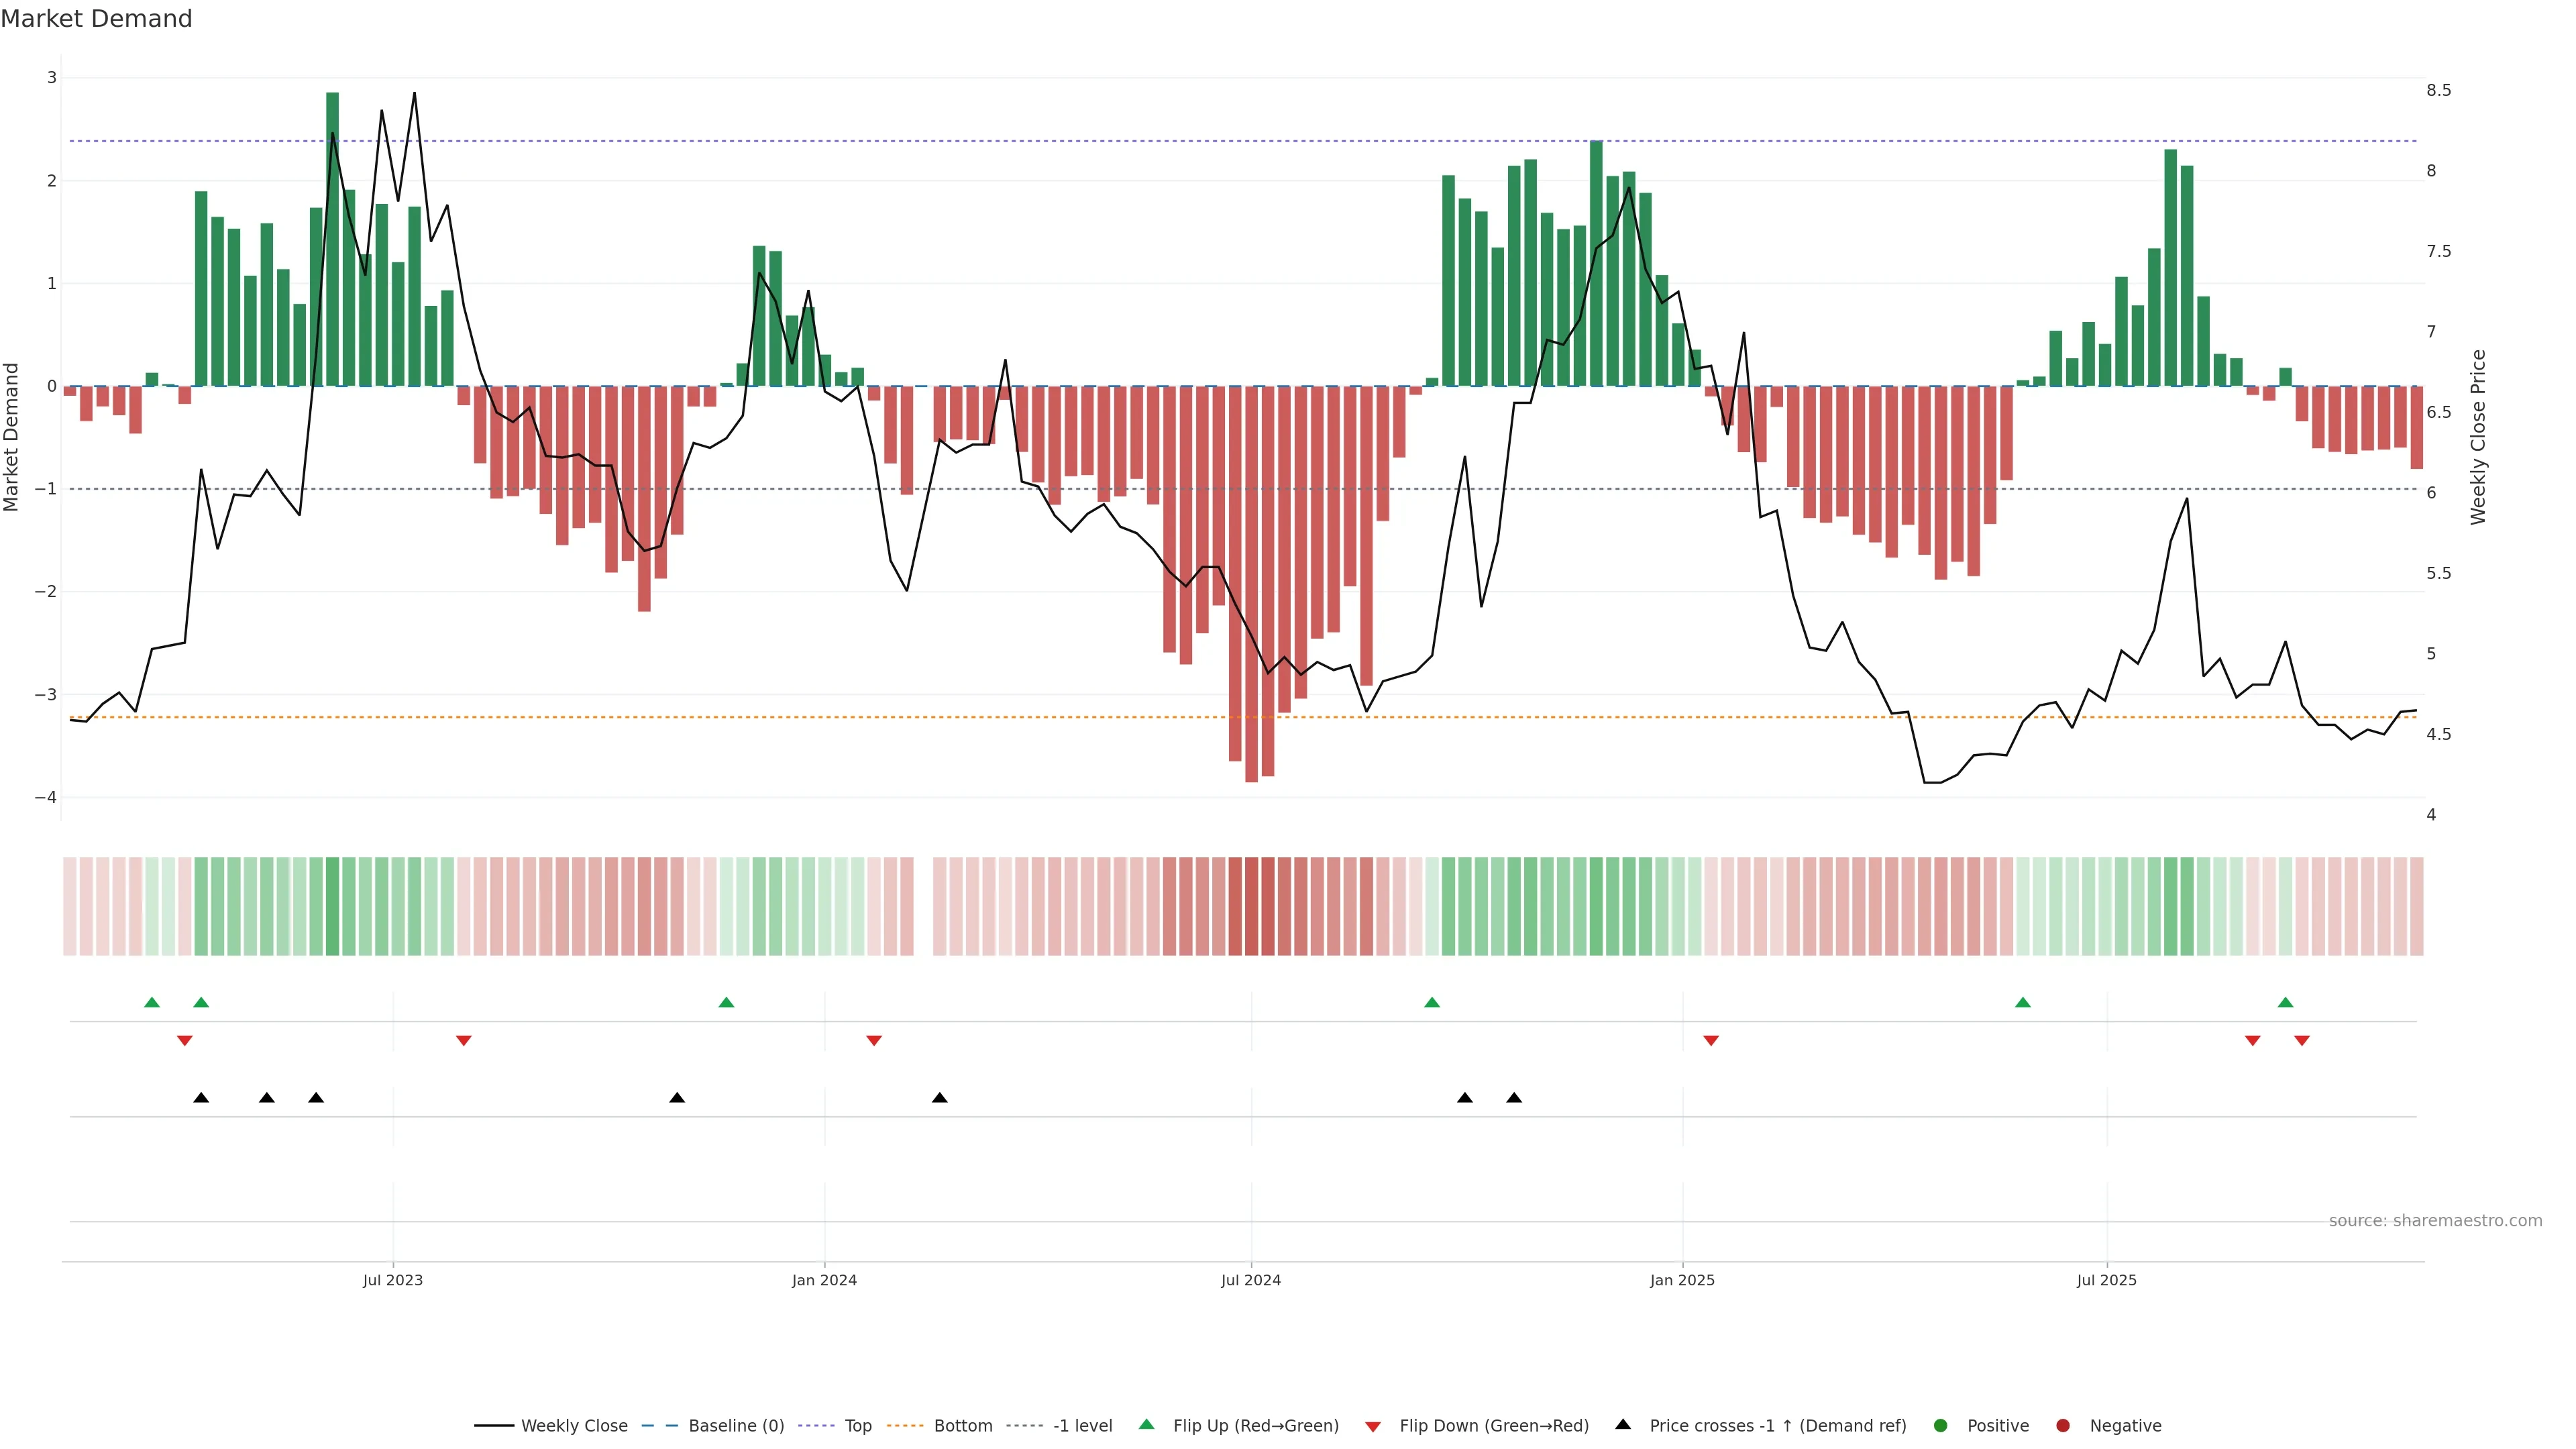This screenshot has width=2576, height=1449.
Task: Open the source: sharemaestro.com text
Action: [2435, 1220]
